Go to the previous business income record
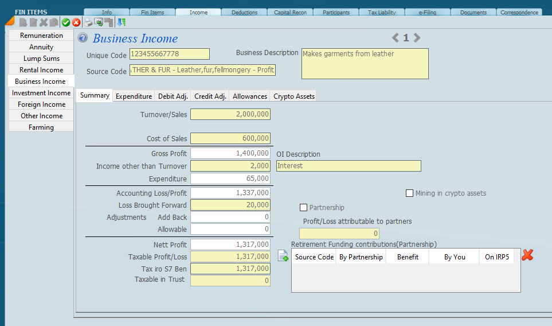This screenshot has width=552, height=326. [x=396, y=38]
